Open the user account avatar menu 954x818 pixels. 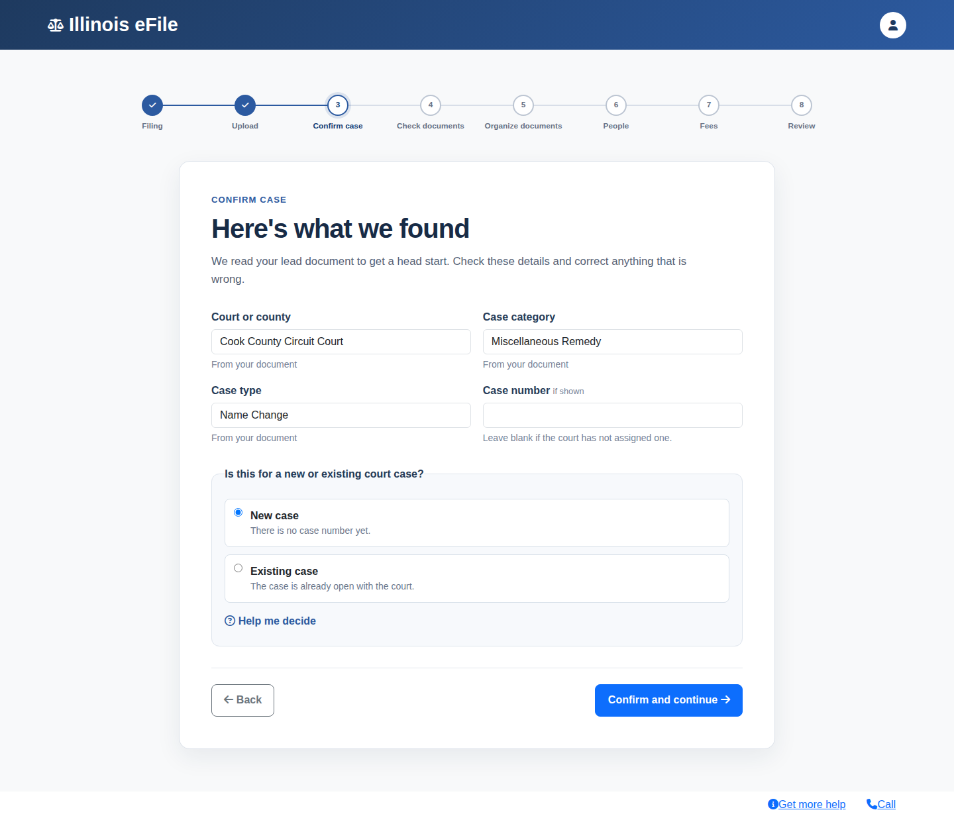pyautogui.click(x=892, y=25)
